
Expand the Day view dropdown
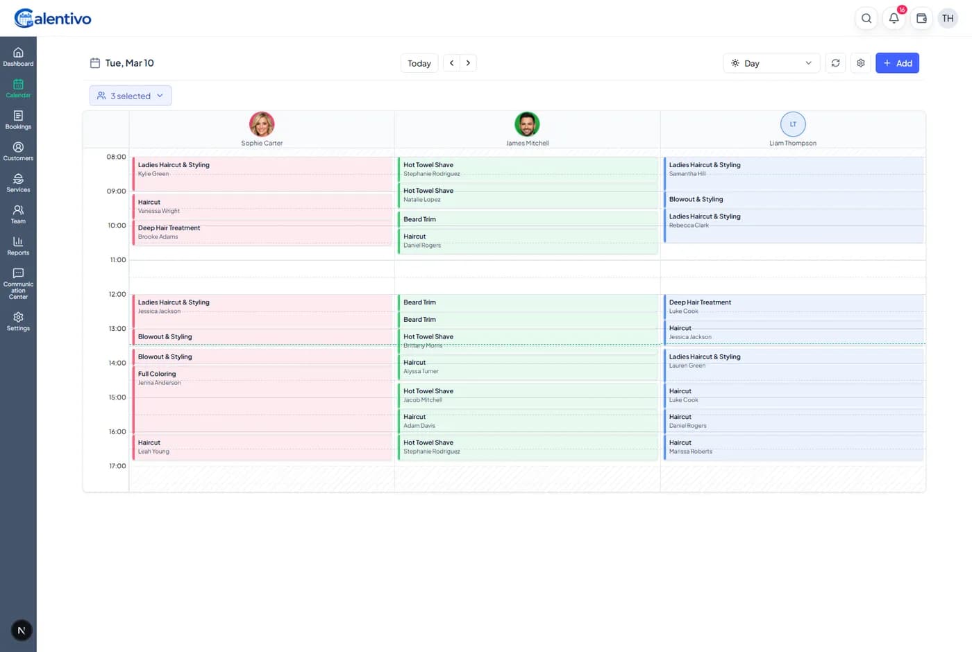point(771,63)
